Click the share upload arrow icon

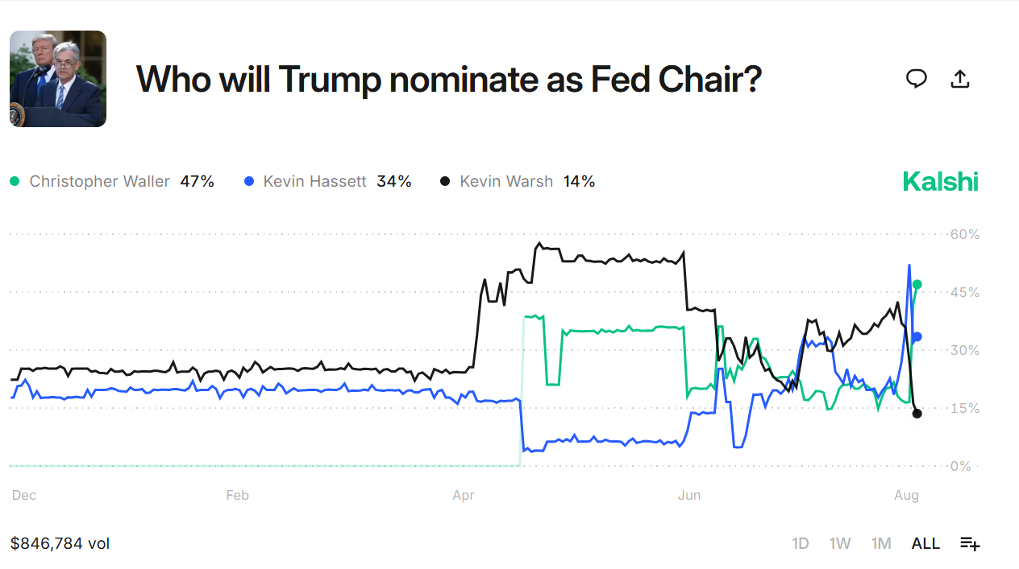point(959,78)
